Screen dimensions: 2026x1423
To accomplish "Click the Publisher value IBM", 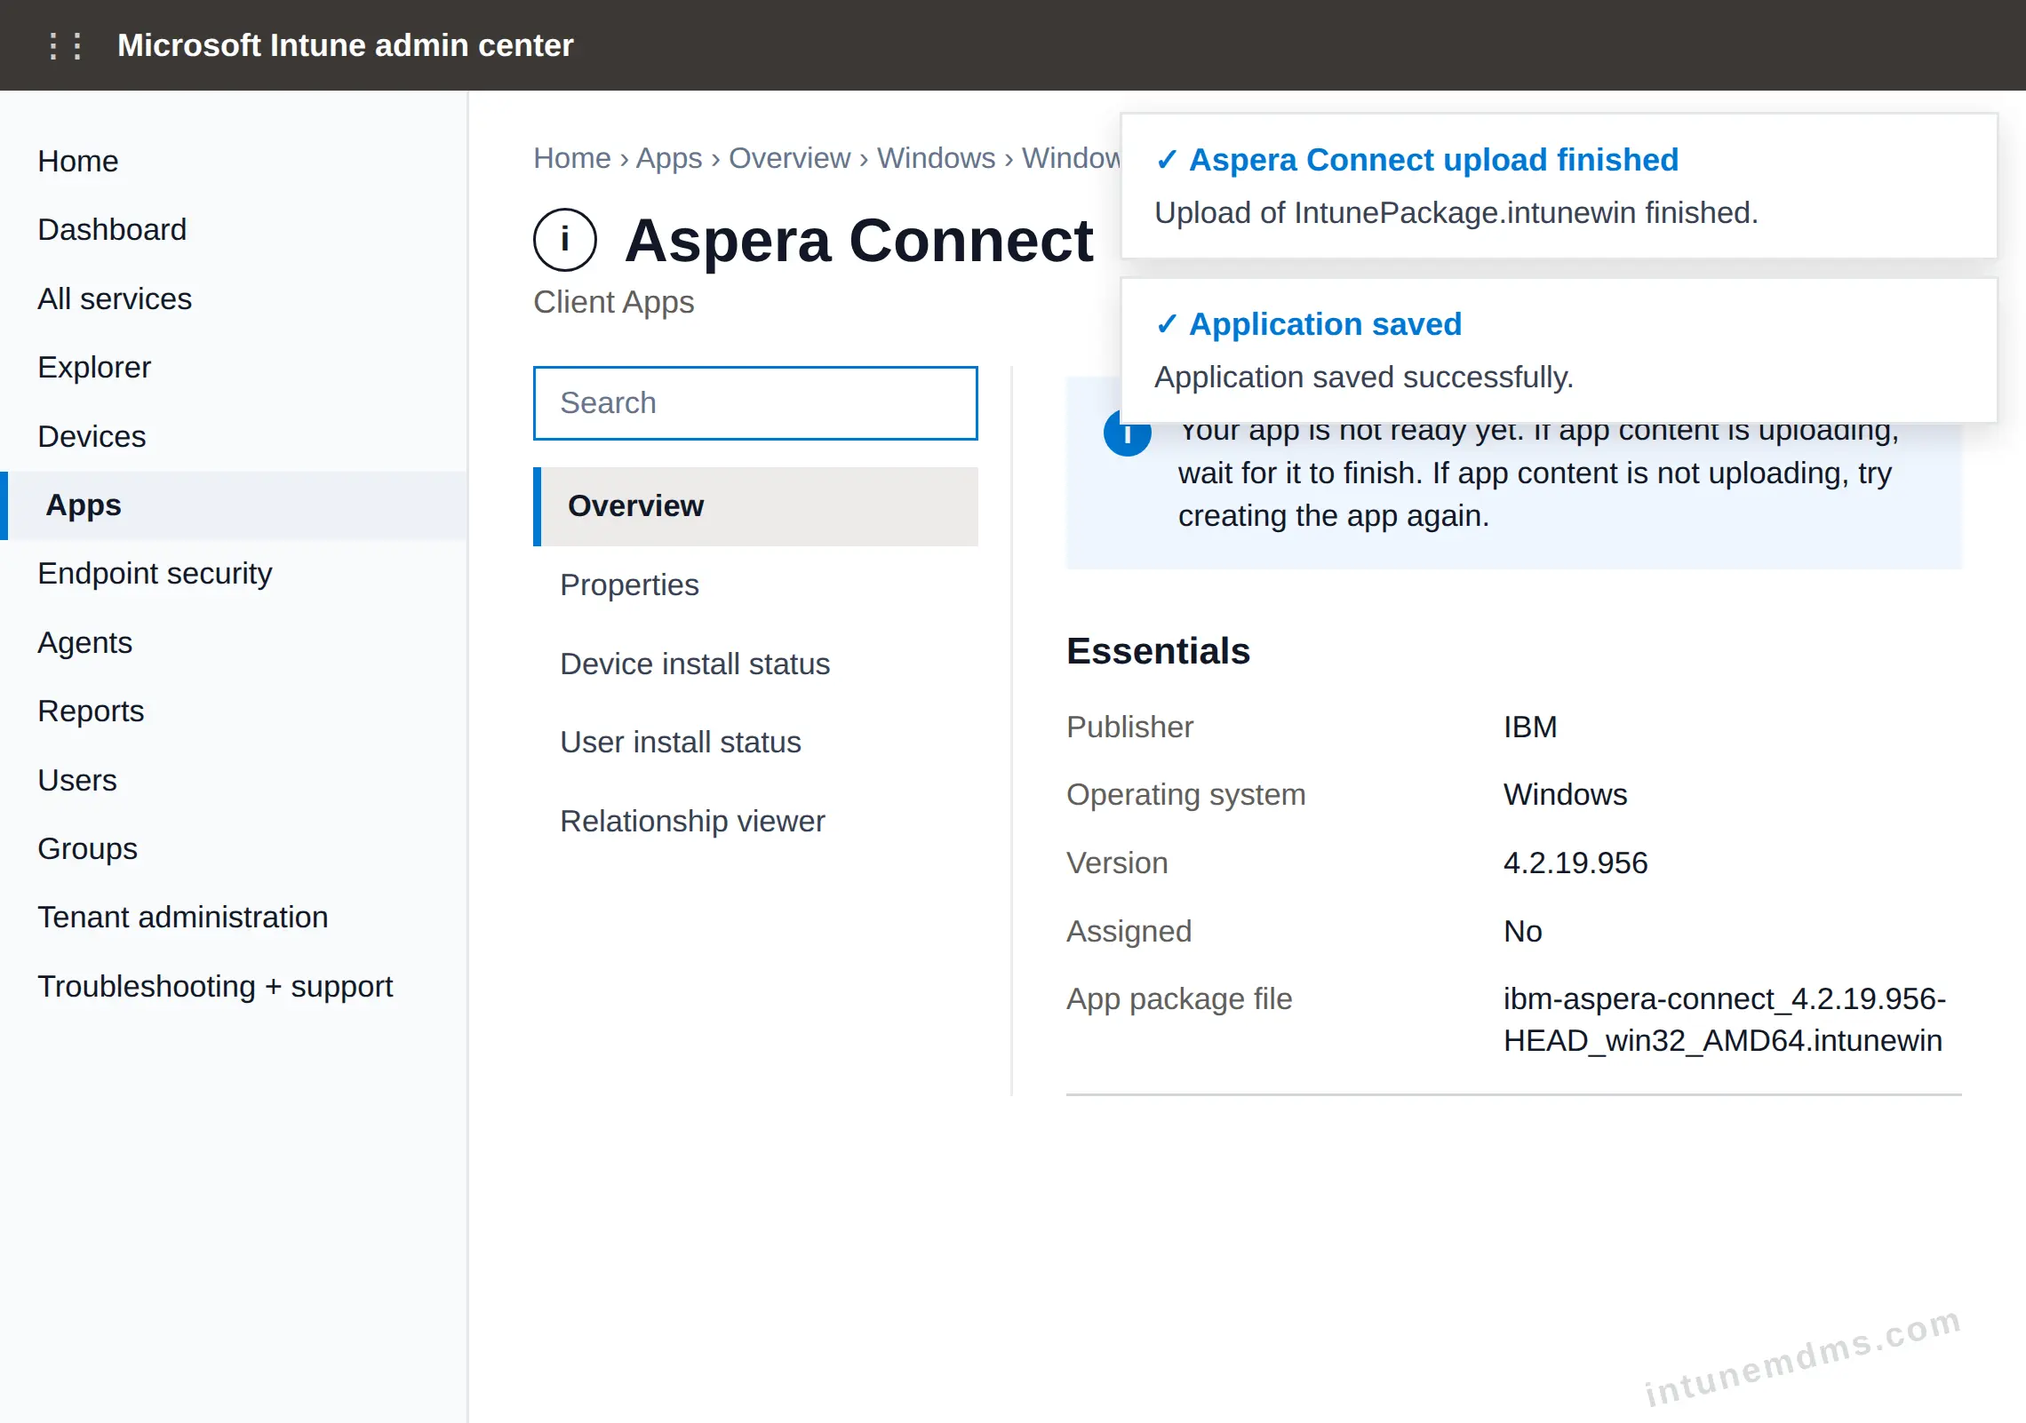I will pos(1530,727).
